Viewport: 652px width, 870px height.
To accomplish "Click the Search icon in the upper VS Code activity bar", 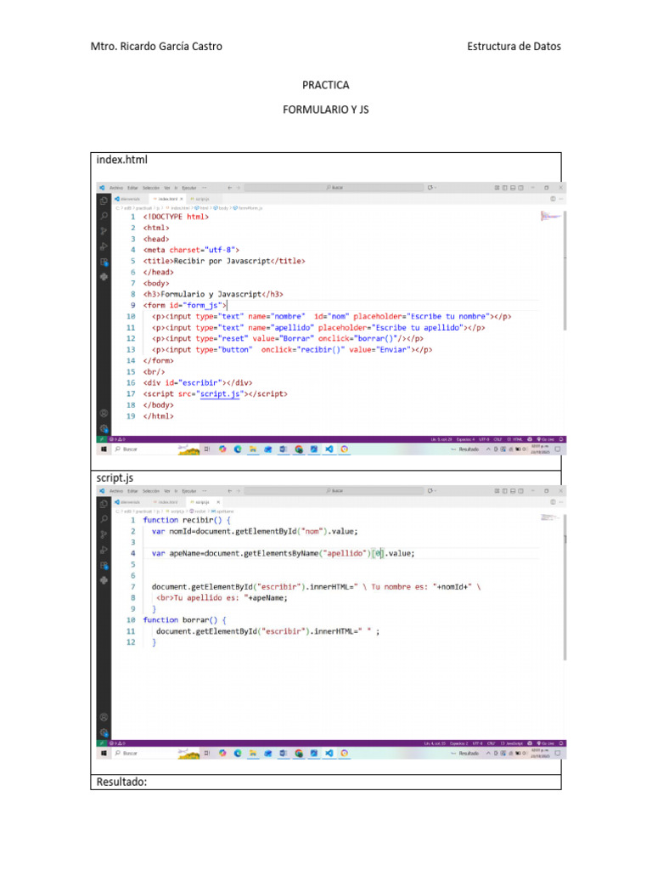I will [x=104, y=216].
